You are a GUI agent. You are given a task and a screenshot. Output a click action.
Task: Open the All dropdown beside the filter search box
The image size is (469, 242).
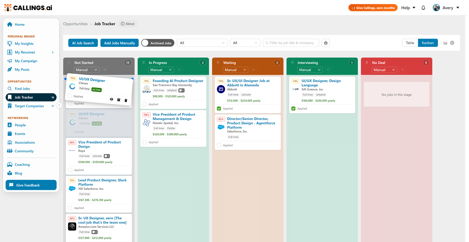[x=245, y=43]
